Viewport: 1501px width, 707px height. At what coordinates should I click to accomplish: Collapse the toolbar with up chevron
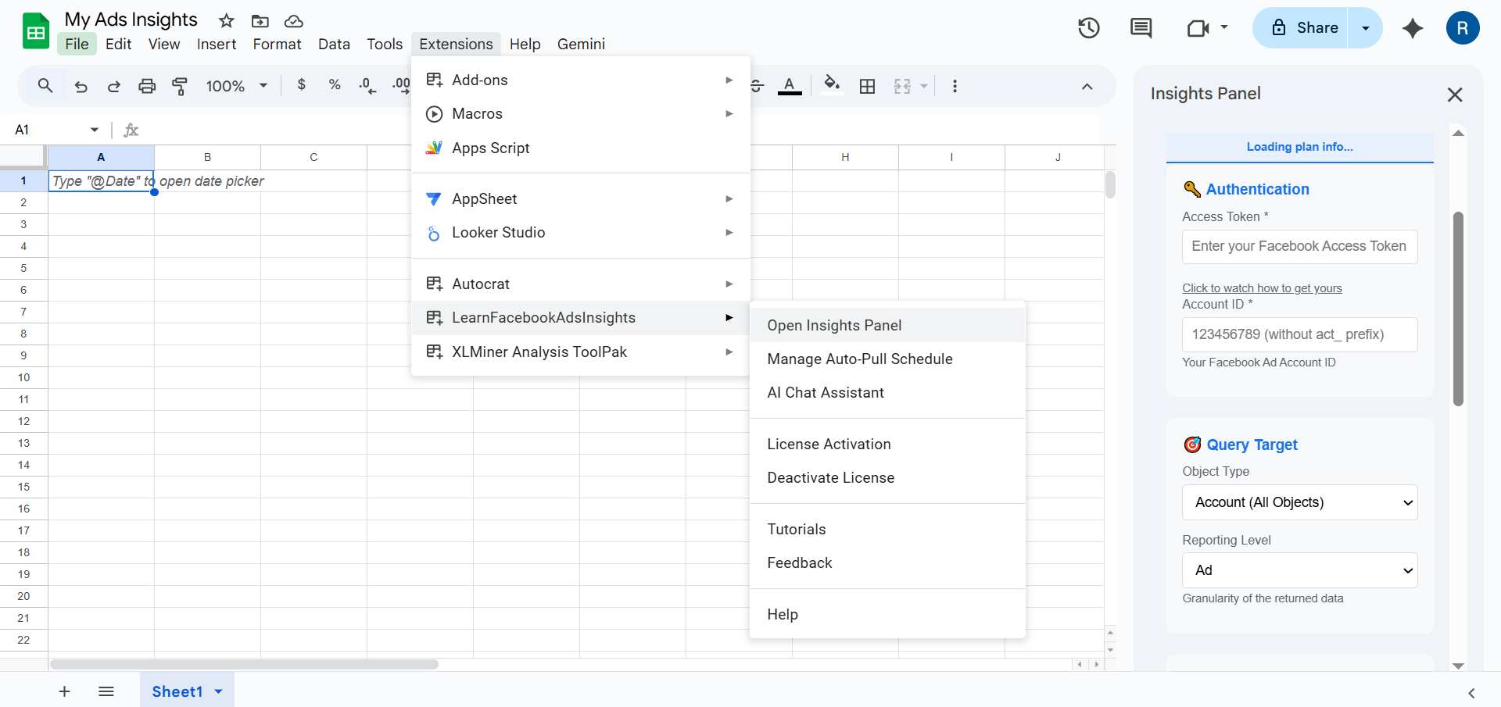(x=1087, y=86)
